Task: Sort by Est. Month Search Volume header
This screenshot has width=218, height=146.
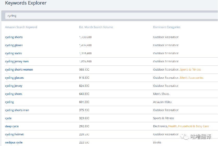Action: [x=96, y=27]
